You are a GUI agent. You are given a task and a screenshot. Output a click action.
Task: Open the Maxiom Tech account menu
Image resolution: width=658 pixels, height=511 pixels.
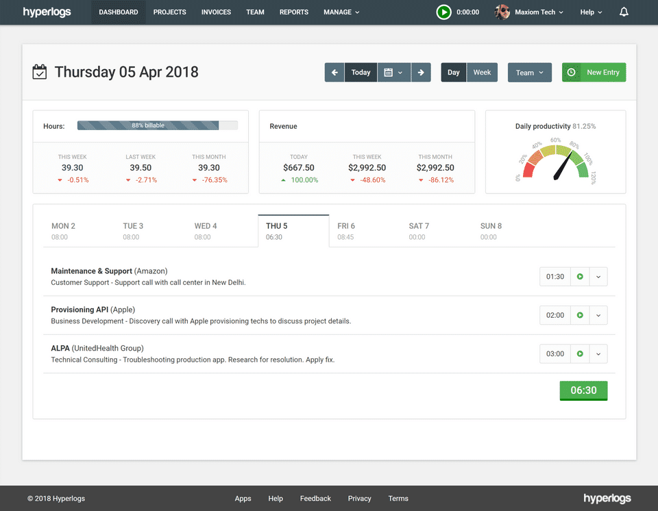539,12
